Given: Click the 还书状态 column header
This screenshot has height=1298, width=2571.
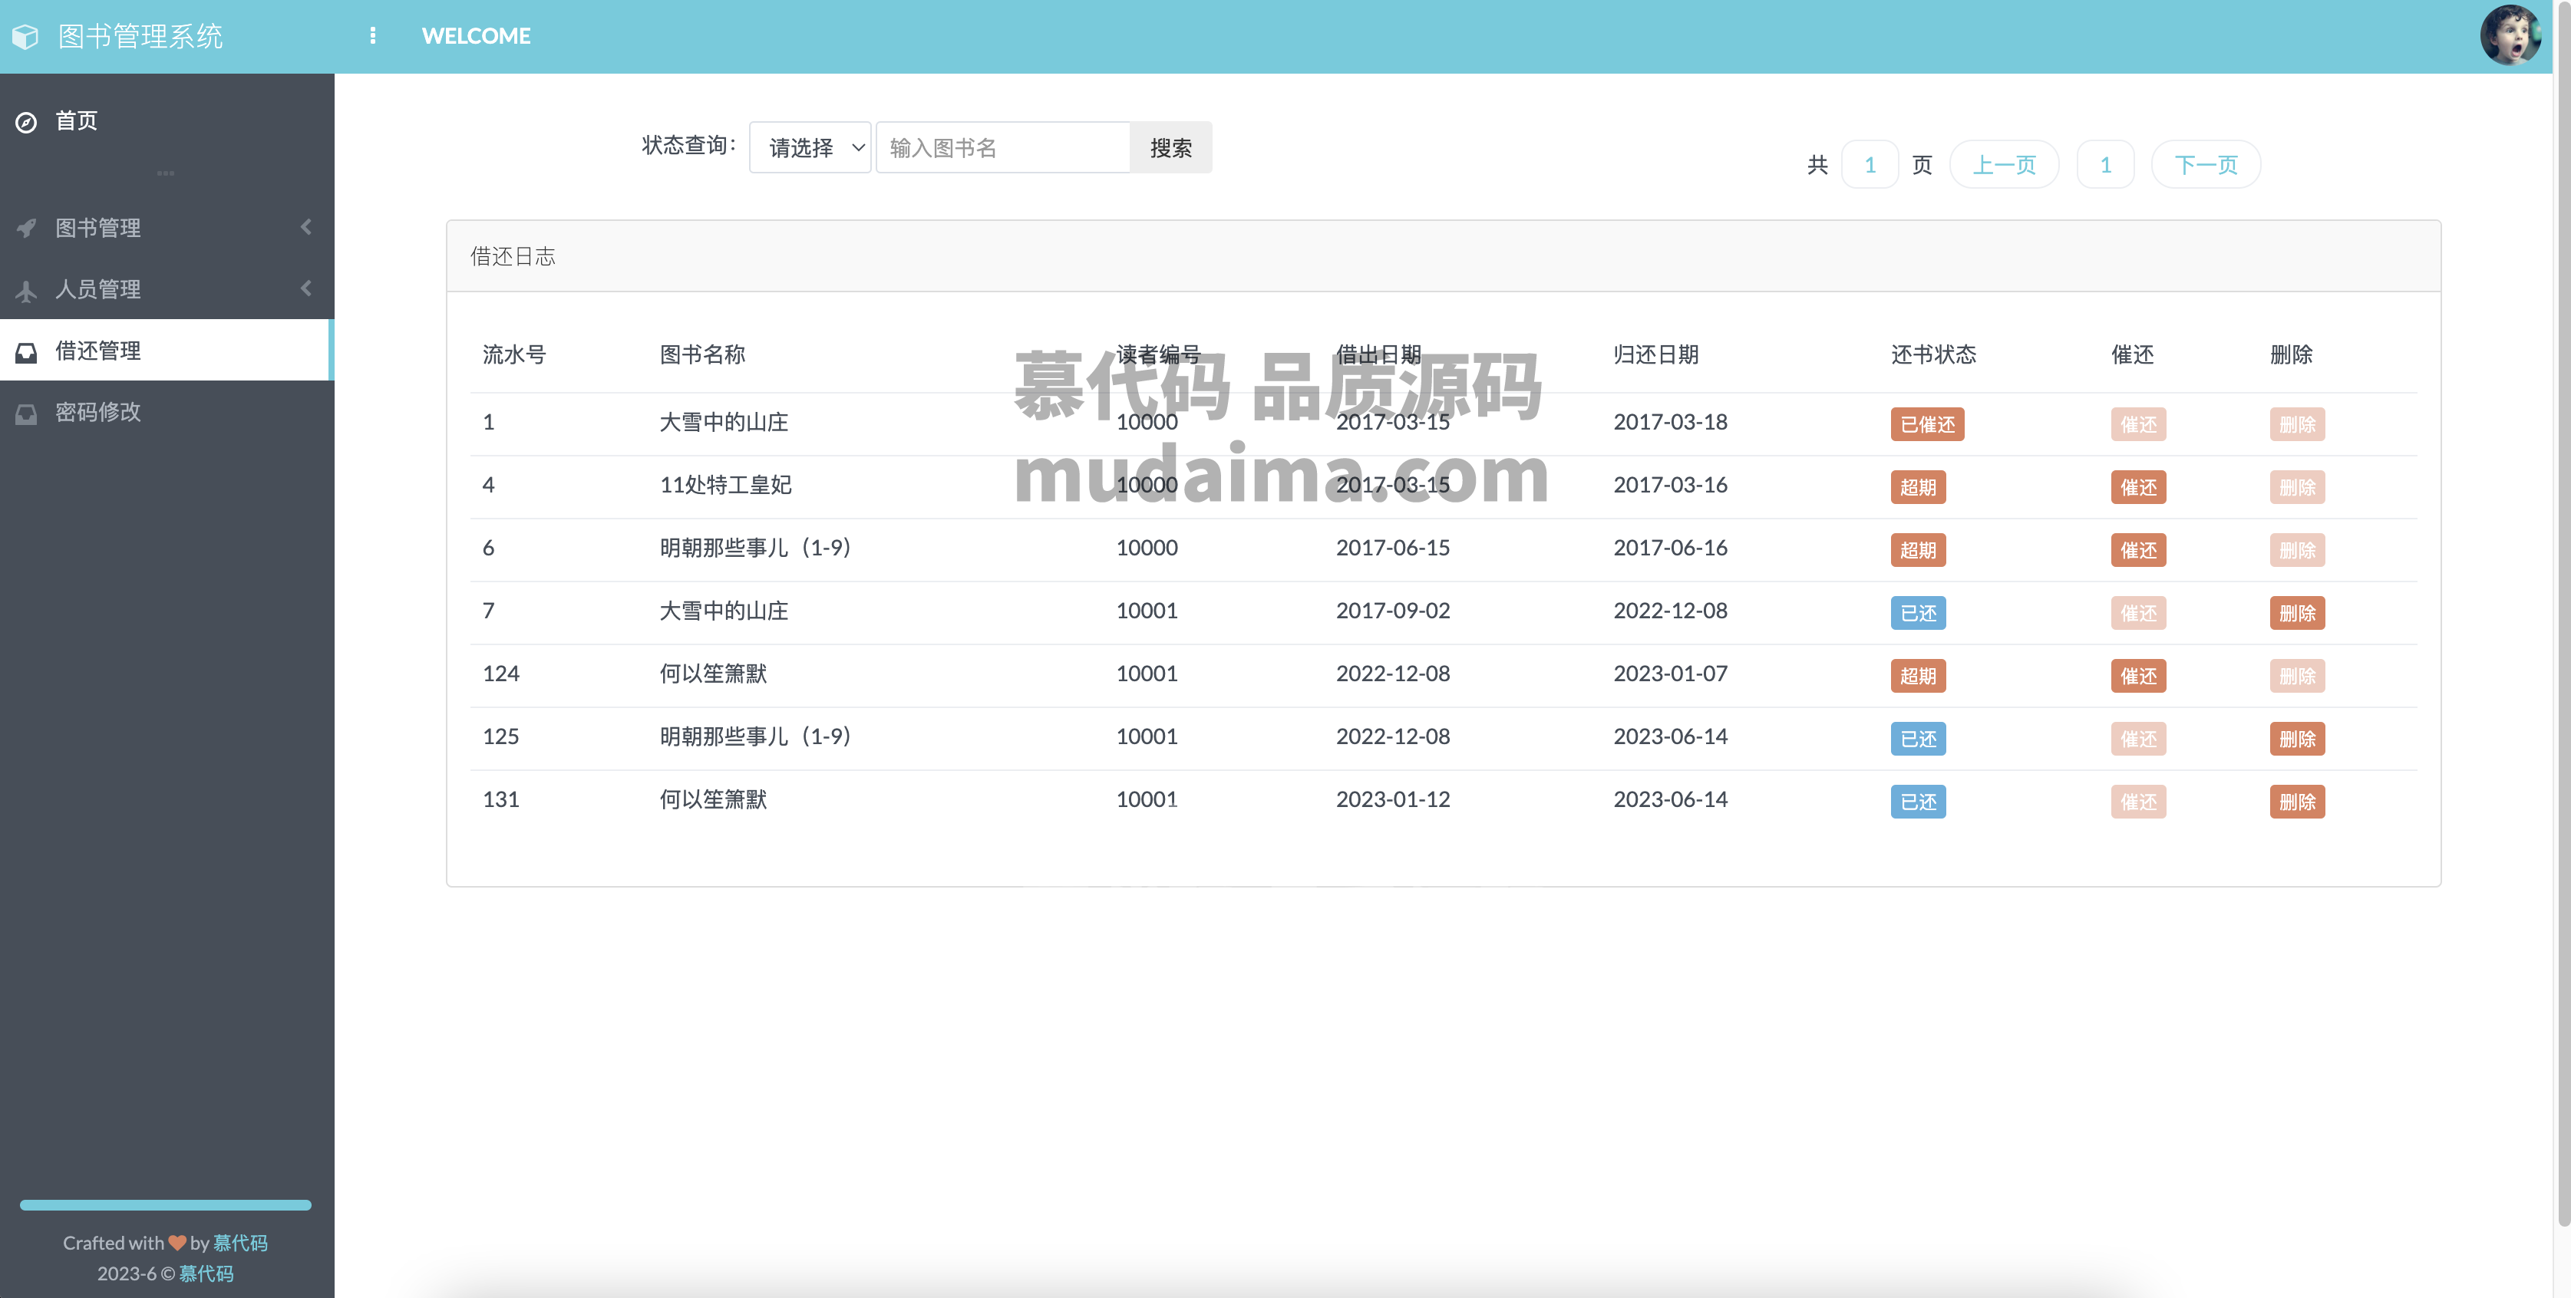Looking at the screenshot, I should click(x=1932, y=354).
